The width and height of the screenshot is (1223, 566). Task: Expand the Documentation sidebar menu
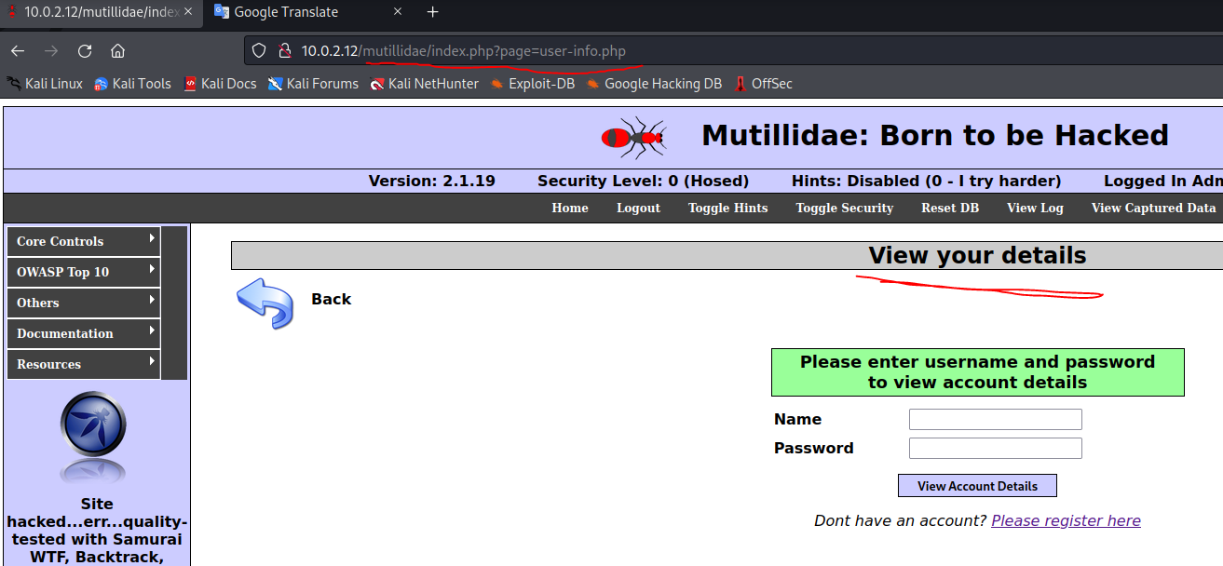point(84,333)
